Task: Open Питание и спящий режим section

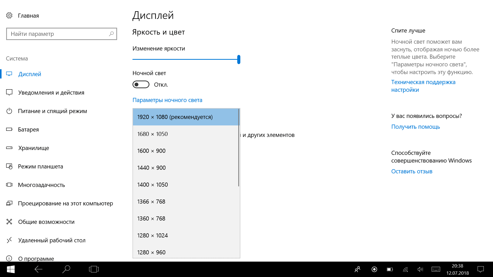Action: click(52, 111)
